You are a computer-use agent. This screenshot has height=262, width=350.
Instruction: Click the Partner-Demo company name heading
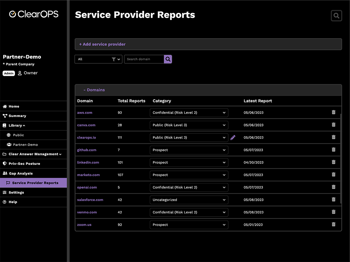click(22, 57)
